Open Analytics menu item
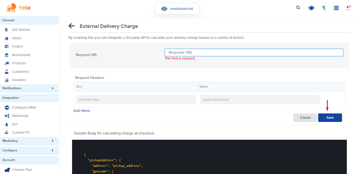358x174 pixels. (19, 80)
